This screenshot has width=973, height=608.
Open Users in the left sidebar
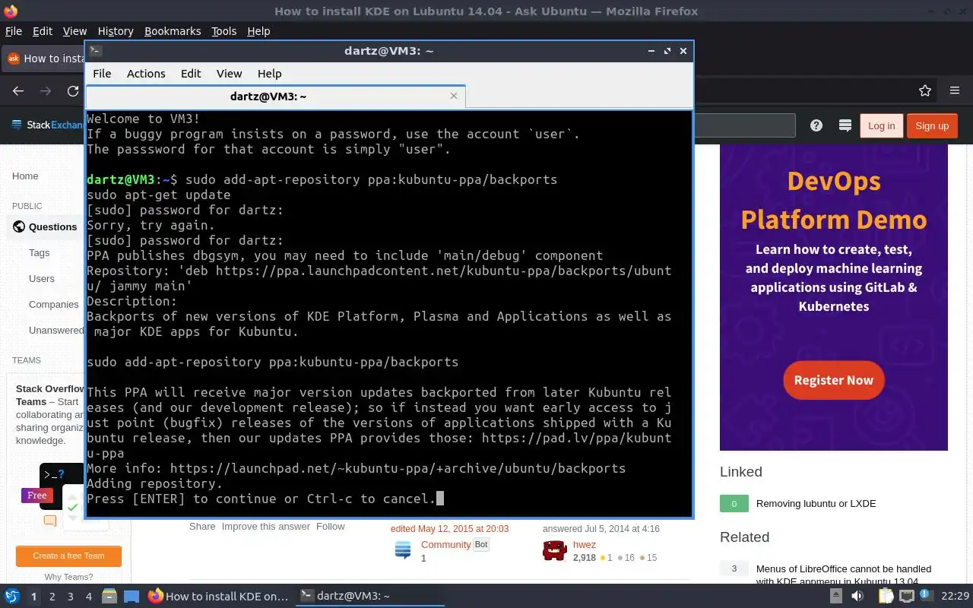point(42,278)
